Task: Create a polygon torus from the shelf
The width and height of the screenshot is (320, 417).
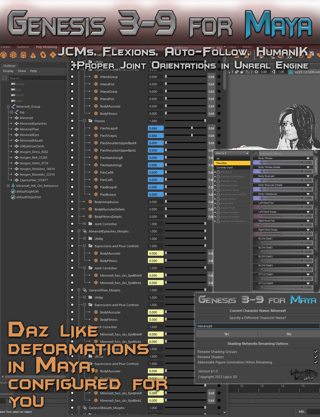Action: click(x=43, y=55)
